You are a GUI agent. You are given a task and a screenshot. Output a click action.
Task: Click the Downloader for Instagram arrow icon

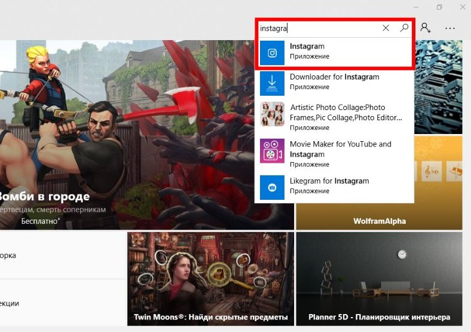[x=272, y=83]
